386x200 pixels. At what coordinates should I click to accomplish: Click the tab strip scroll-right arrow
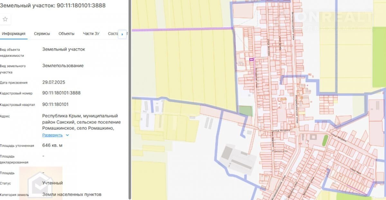point(122,34)
